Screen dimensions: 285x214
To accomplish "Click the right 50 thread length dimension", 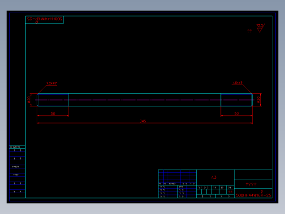I will pos(237,114).
